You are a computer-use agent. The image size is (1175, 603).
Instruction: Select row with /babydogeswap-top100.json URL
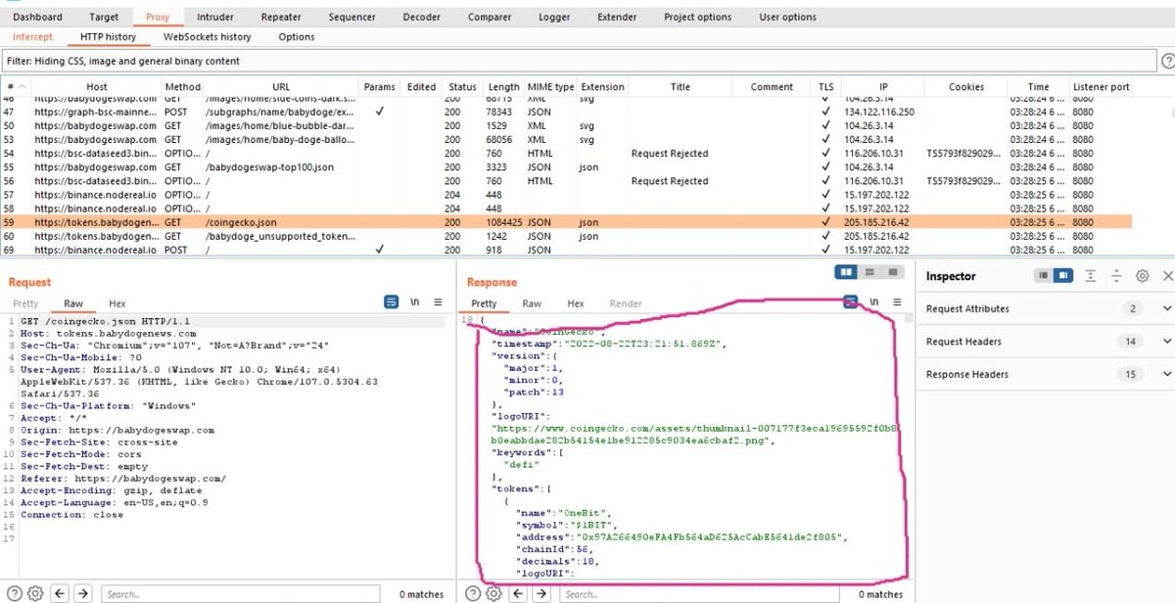568,167
